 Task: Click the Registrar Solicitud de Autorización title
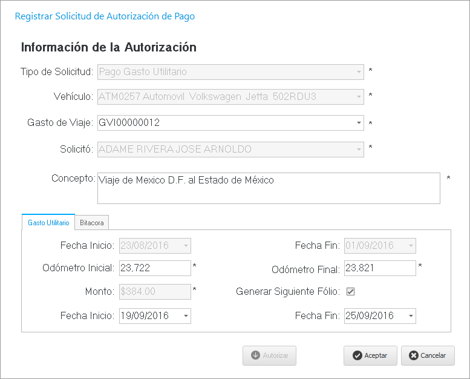(x=105, y=16)
